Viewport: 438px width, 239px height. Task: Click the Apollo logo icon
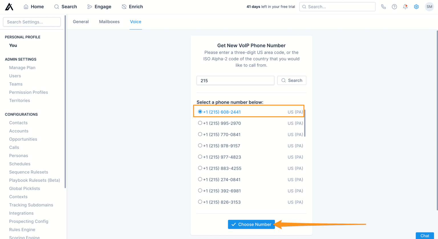[x=9, y=7]
